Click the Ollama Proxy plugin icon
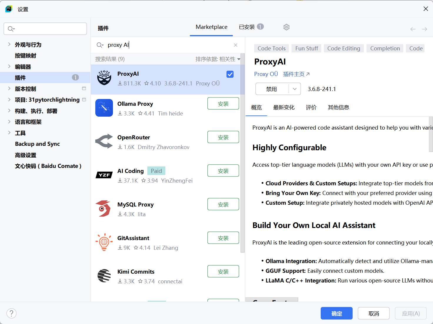The width and height of the screenshot is (433, 324). pyautogui.click(x=104, y=108)
